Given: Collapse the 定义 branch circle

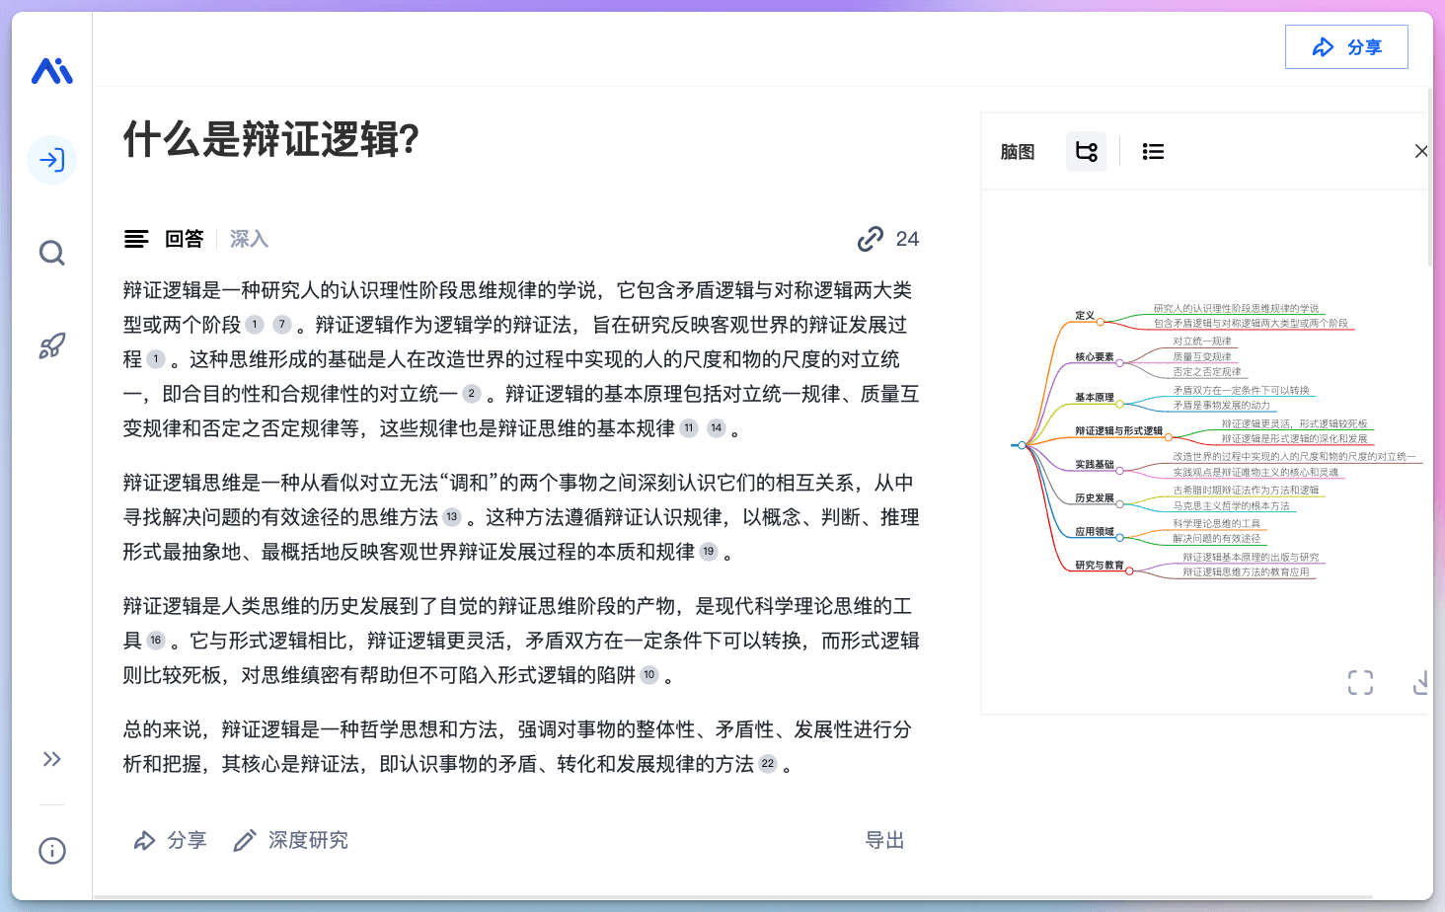Looking at the screenshot, I should click(1101, 322).
